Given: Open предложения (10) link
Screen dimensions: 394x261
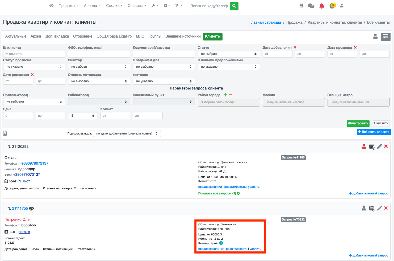Looking at the screenshot, I should pyautogui.click(x=211, y=249).
